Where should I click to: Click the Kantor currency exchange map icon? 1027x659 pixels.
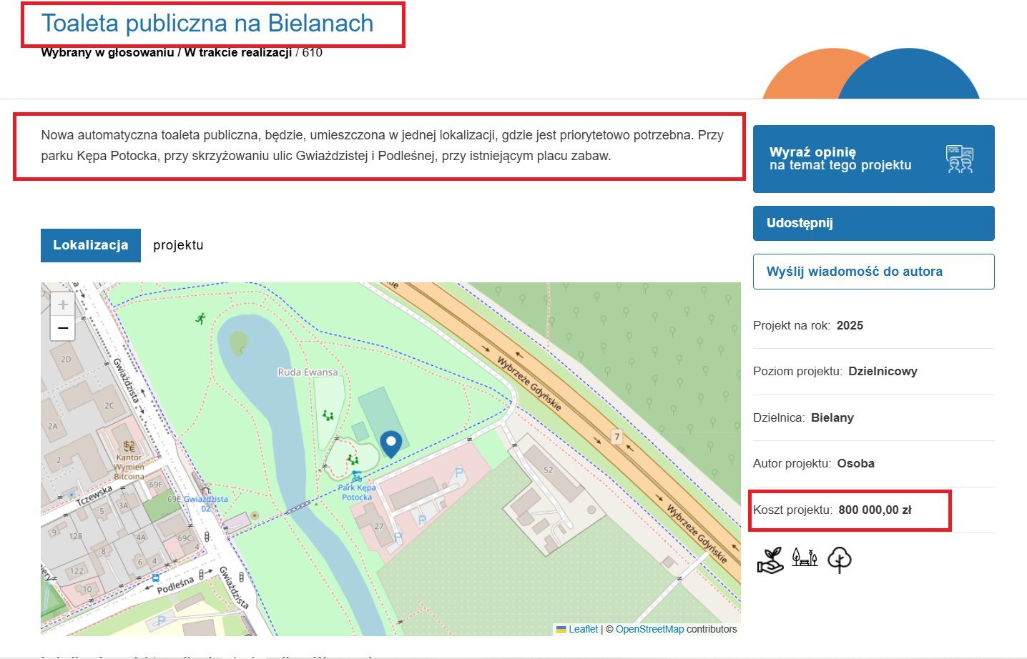129,446
